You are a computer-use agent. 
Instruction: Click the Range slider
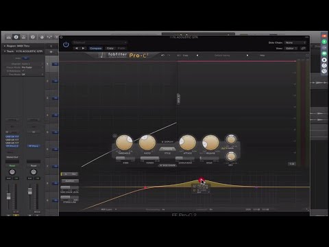tap(150, 158)
